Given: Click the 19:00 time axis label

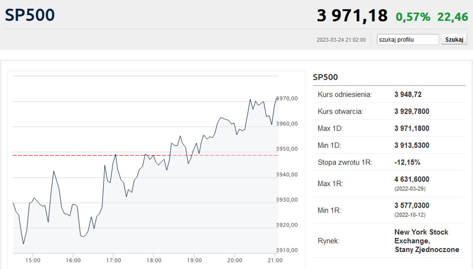Looking at the screenshot, I should pyautogui.click(x=194, y=260).
